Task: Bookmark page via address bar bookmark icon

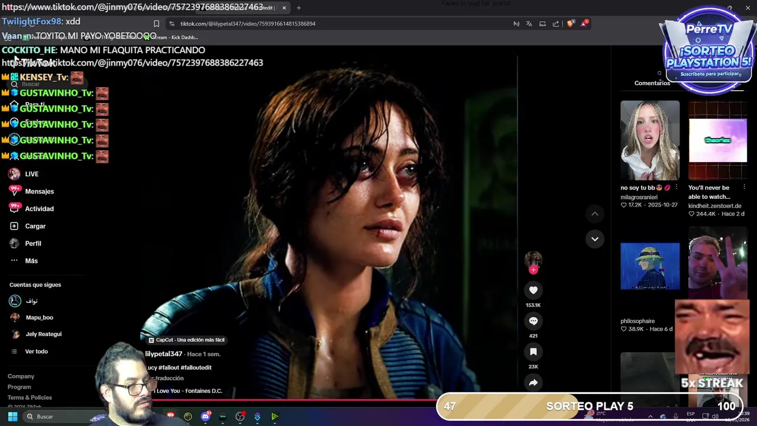Action: 156,24
